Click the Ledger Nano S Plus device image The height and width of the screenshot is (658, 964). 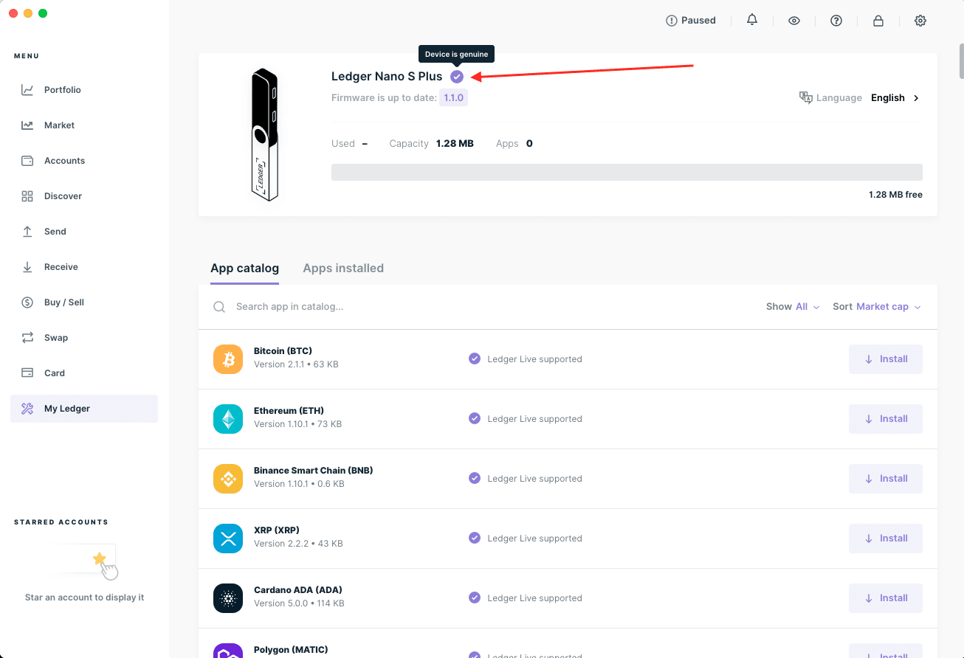tap(264, 135)
